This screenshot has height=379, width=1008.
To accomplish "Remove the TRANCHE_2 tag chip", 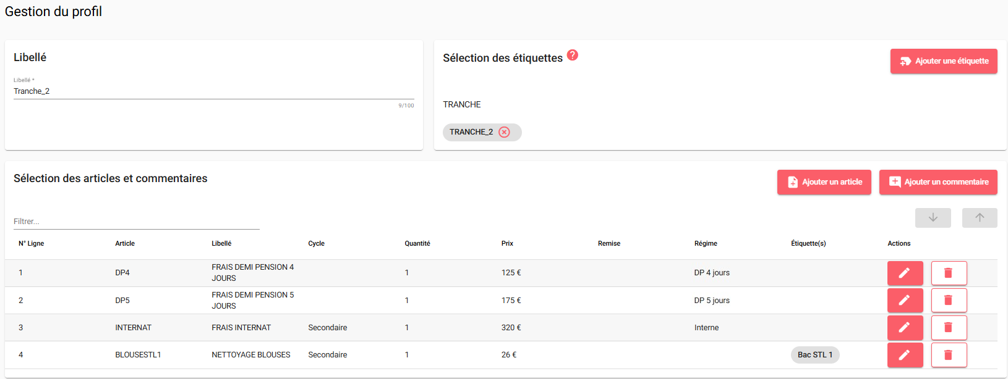I will click(x=504, y=132).
